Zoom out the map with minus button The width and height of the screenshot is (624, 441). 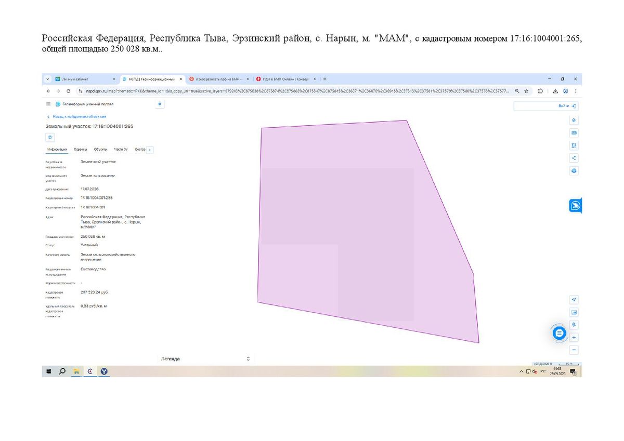point(574,350)
